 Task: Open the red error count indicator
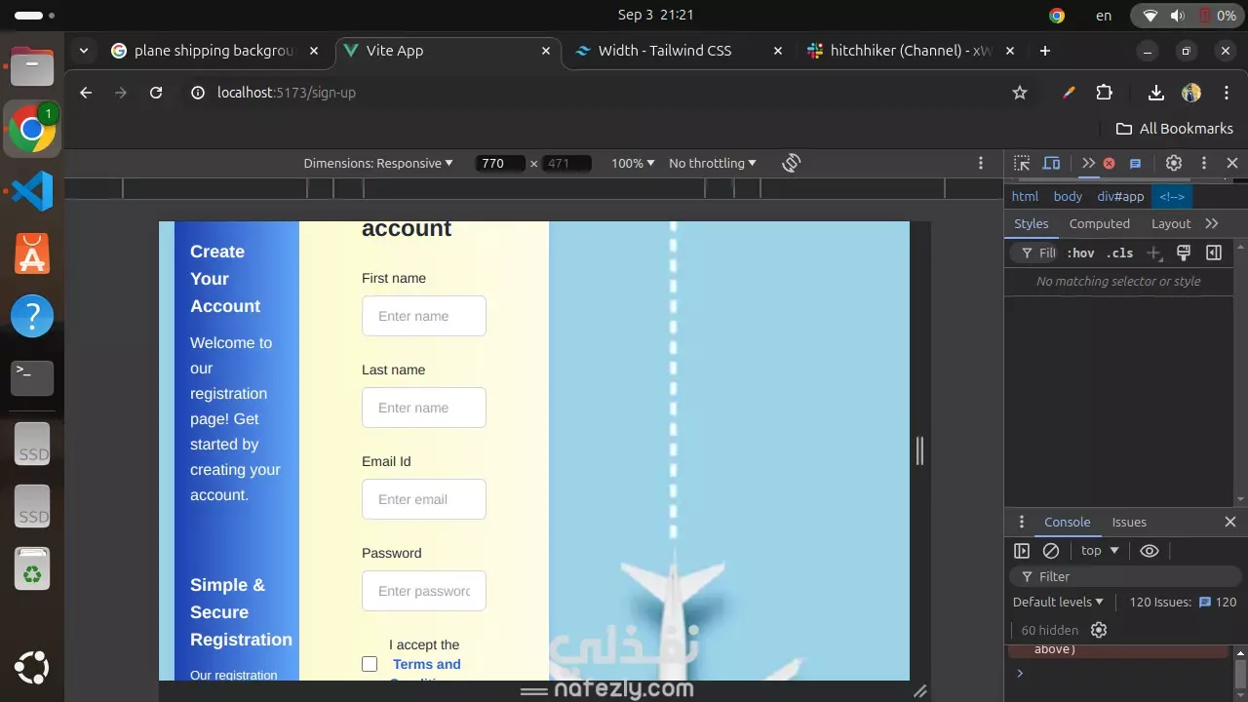coord(1109,163)
